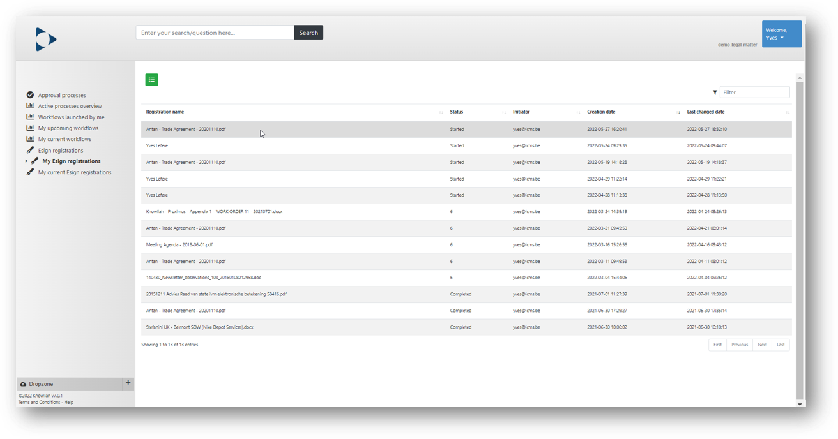Screen dimensions: 838x439
Task: Open the Welcome Yves user dropdown
Action: 782,34
